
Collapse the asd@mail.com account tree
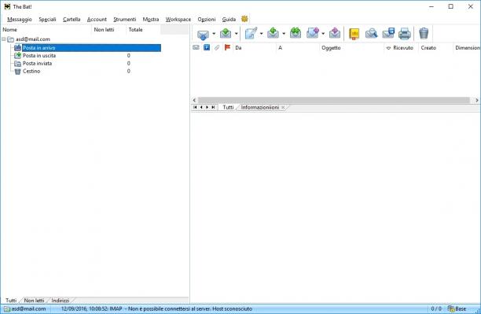pos(4,39)
